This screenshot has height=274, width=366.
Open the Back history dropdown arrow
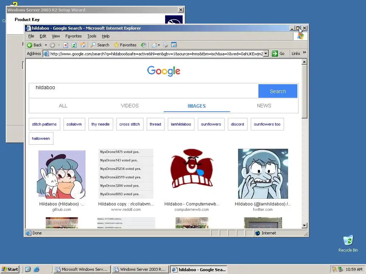pyautogui.click(x=46, y=45)
